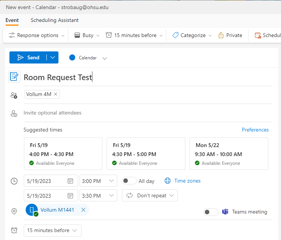Expand the 3:00 PM start time dropdown
Screen dimensions: 281x240
click(x=111, y=181)
